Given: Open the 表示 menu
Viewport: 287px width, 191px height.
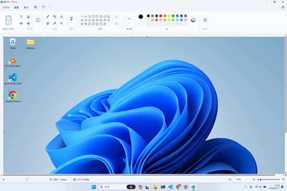Looking at the screenshot, I should pos(26,7).
